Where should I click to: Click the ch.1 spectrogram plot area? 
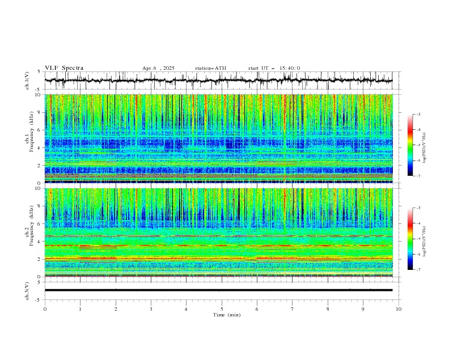click(x=219, y=138)
